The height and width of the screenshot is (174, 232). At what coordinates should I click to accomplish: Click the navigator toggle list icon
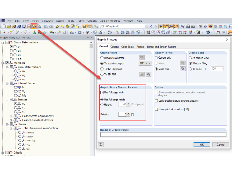tap(84, 27)
